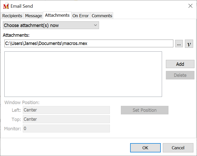Screen dimensions: 197x156
Task: Click the Attachments file path field
Action: coord(89,43)
